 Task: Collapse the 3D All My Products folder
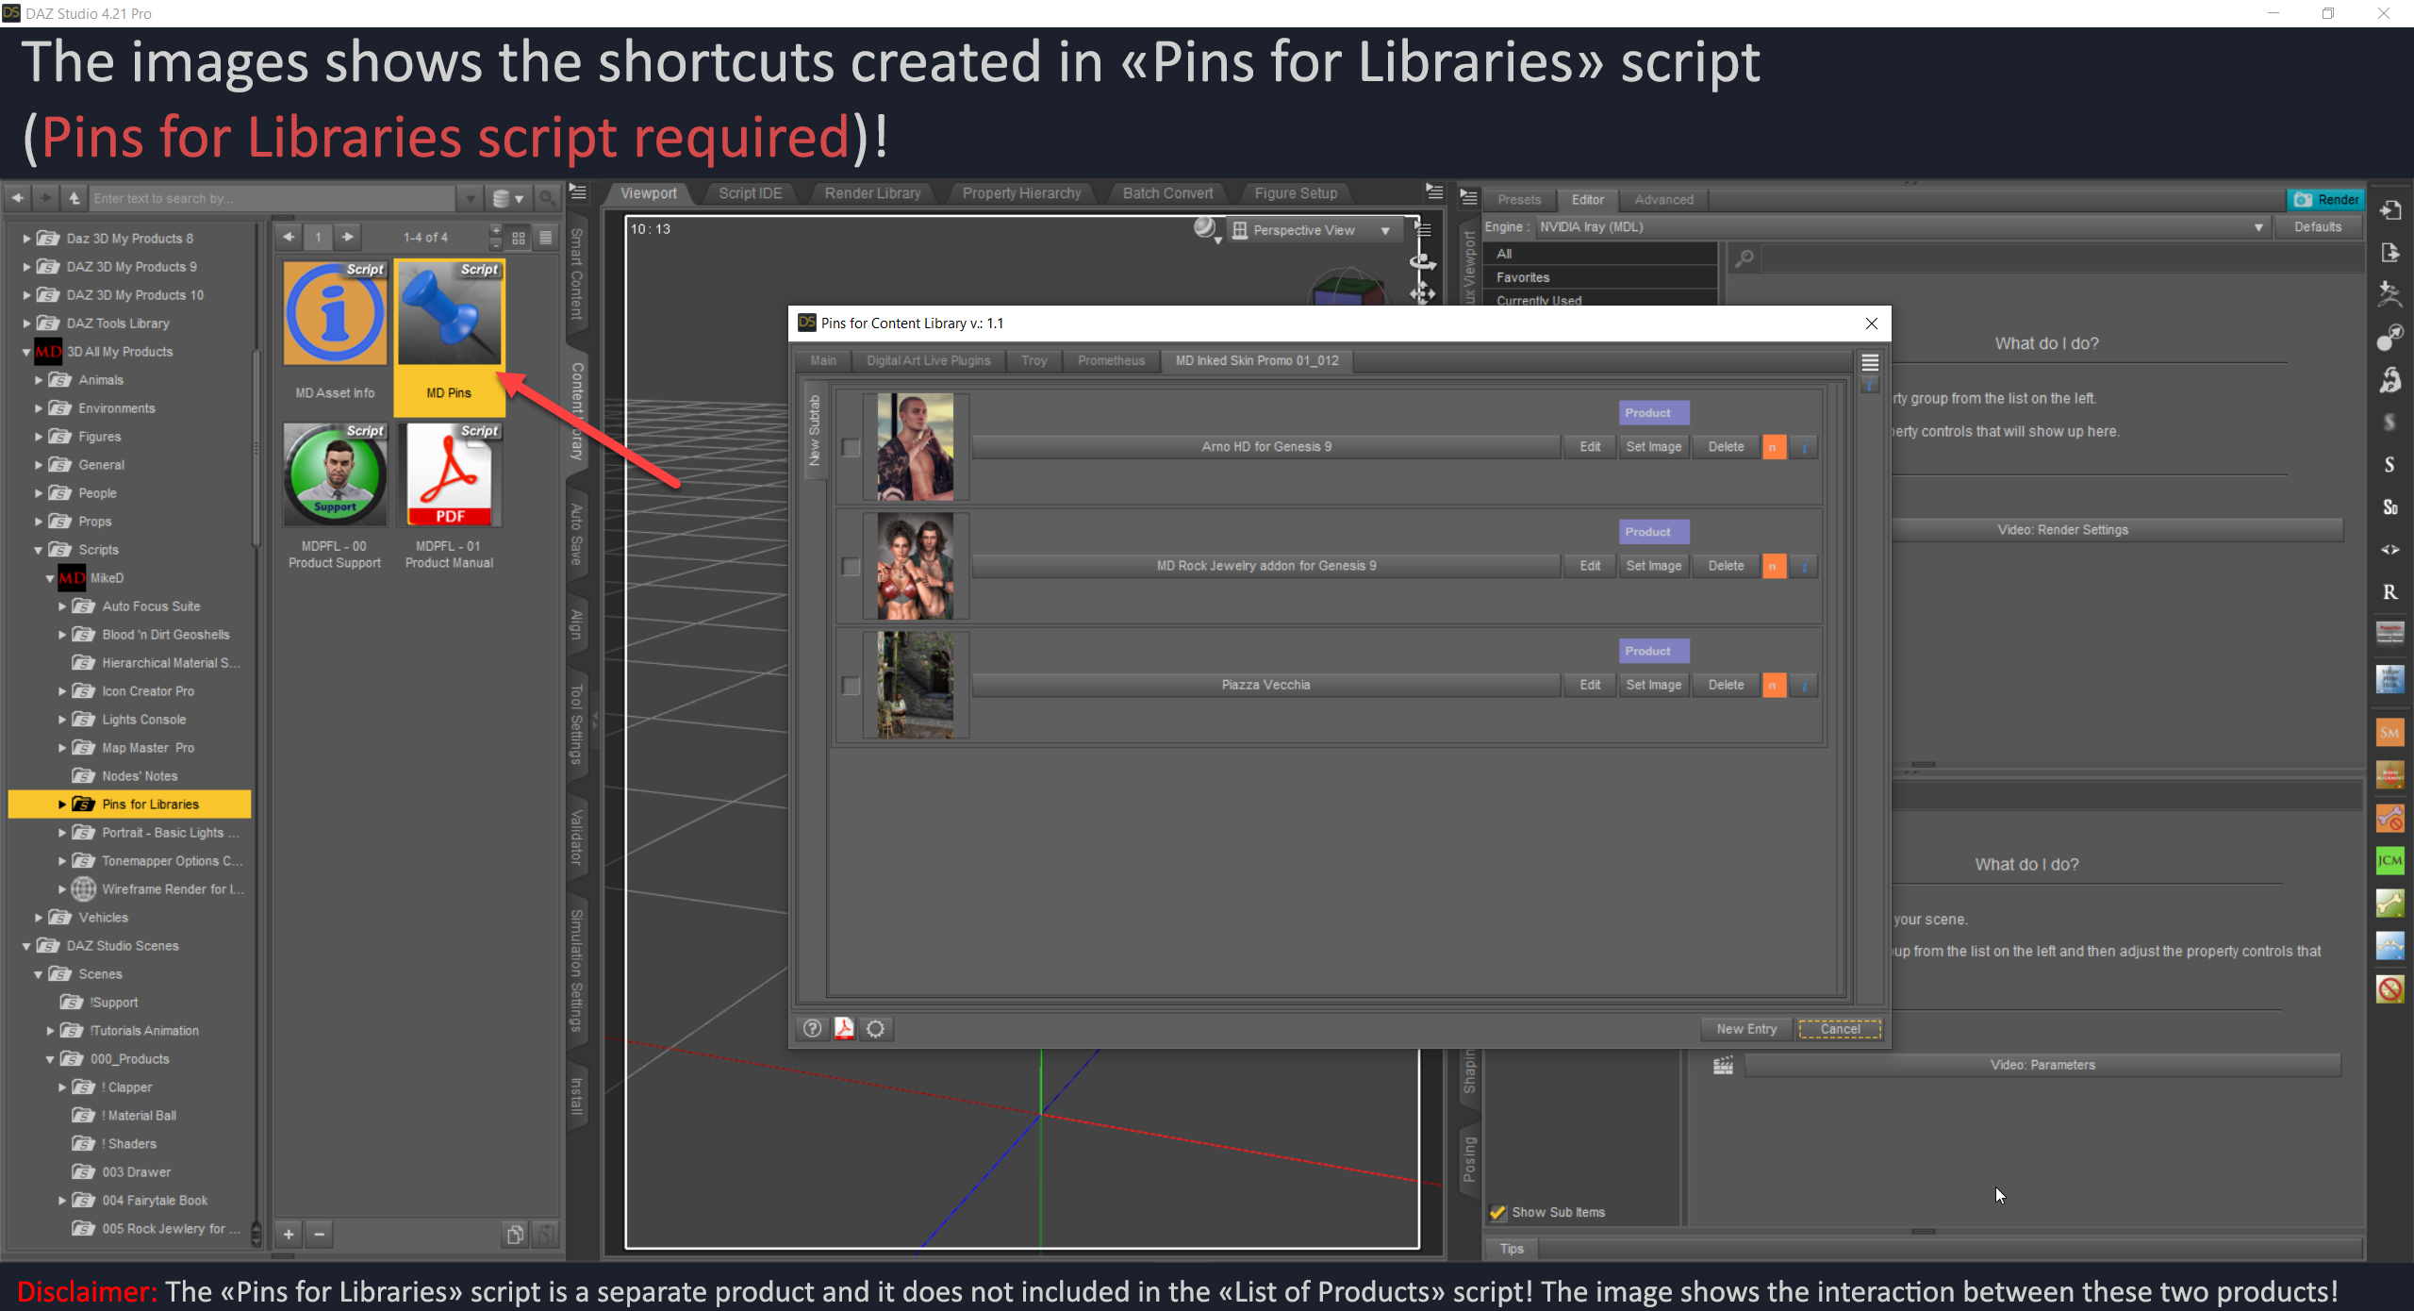pos(26,352)
